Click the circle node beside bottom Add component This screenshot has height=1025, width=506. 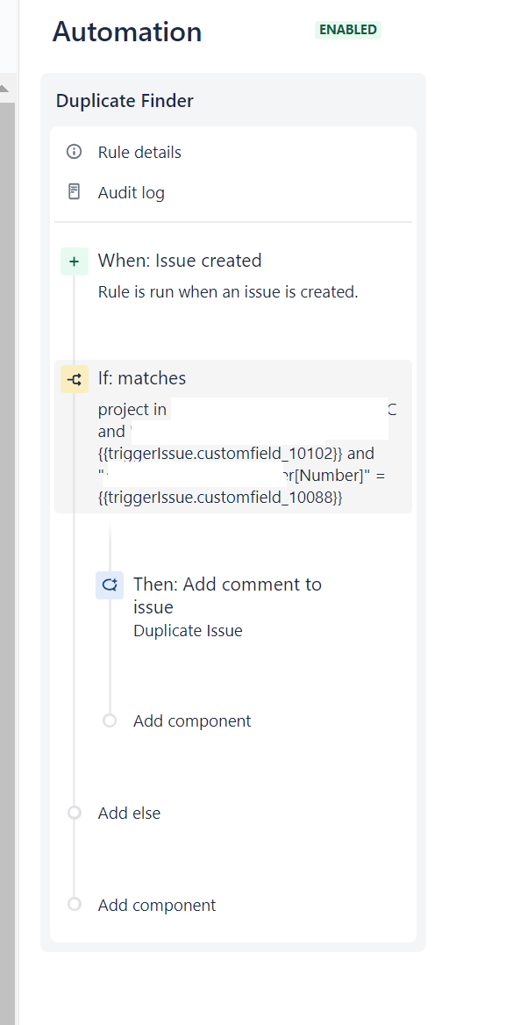75,904
